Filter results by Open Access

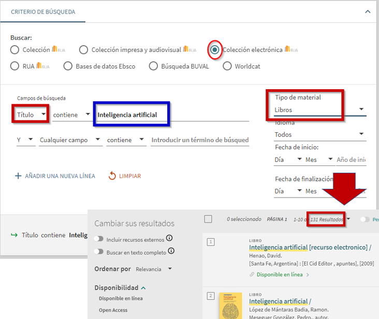coord(113,310)
